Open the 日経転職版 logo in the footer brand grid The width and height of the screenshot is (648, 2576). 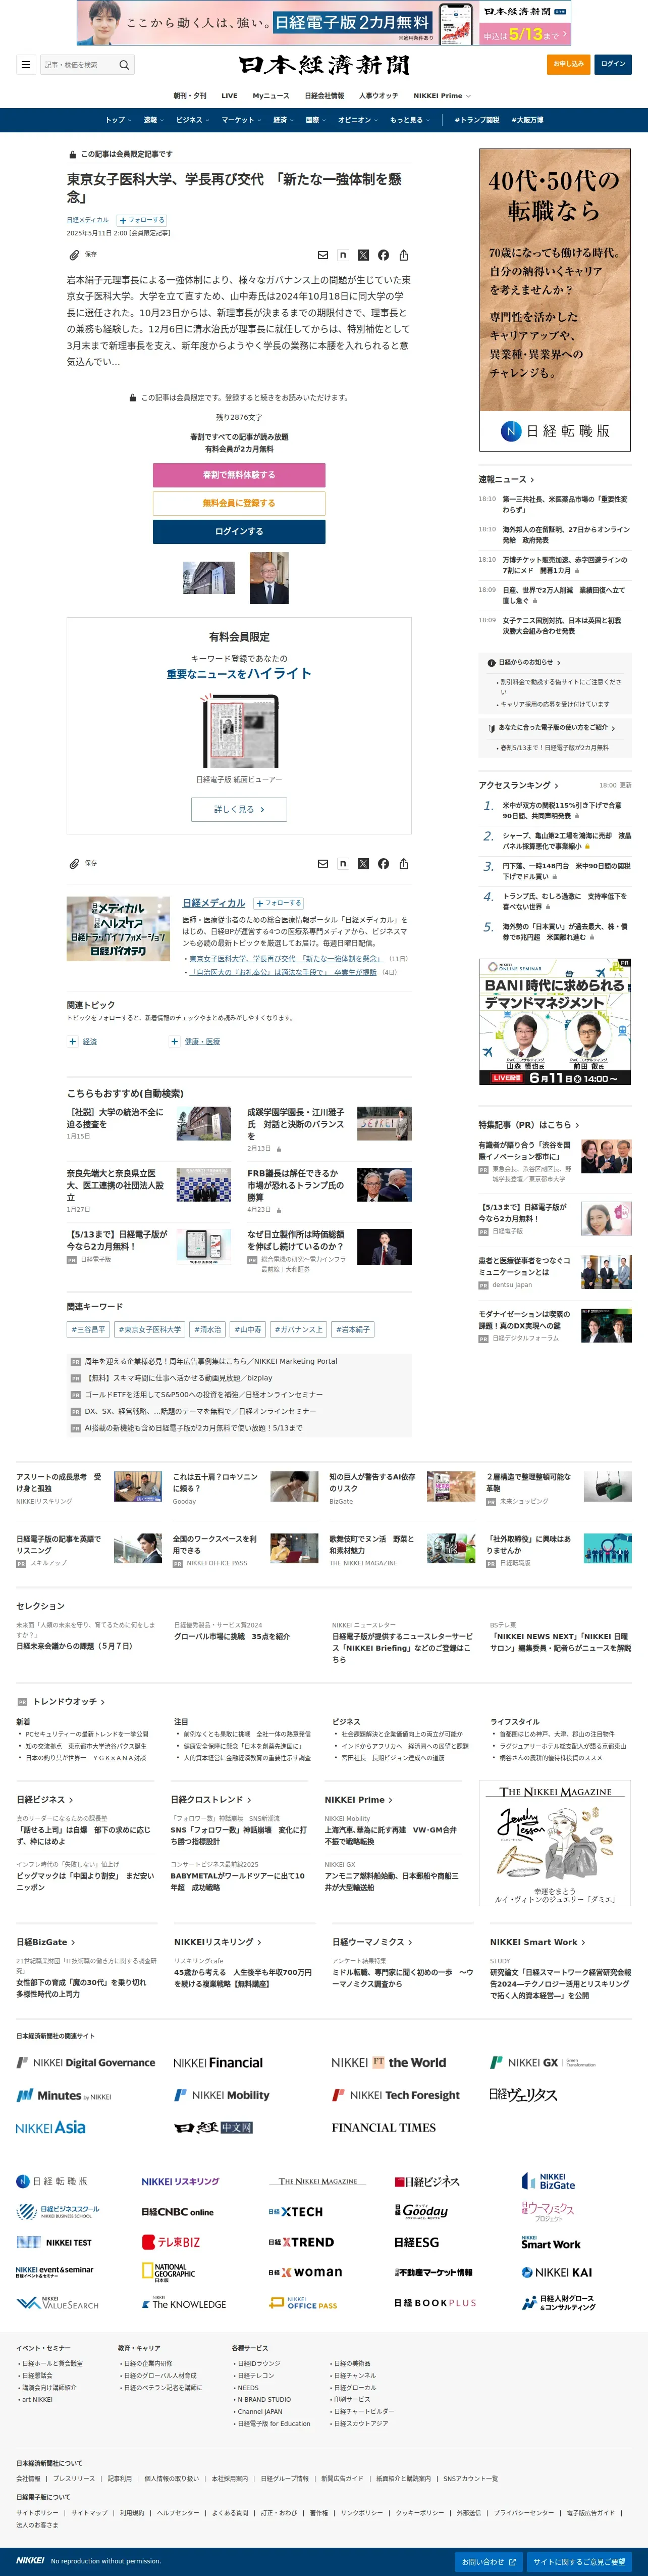pos(52,2181)
